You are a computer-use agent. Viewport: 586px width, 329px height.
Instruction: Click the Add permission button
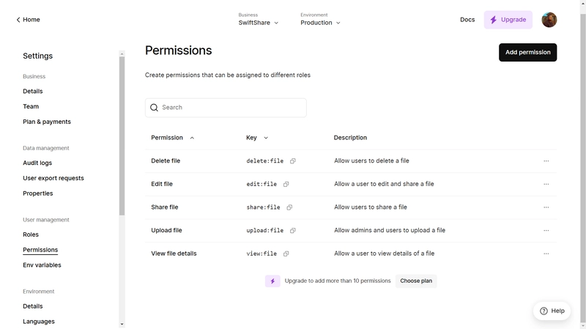click(527, 52)
